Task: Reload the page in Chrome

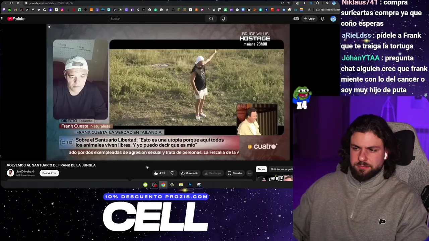Action: pos(11,3)
